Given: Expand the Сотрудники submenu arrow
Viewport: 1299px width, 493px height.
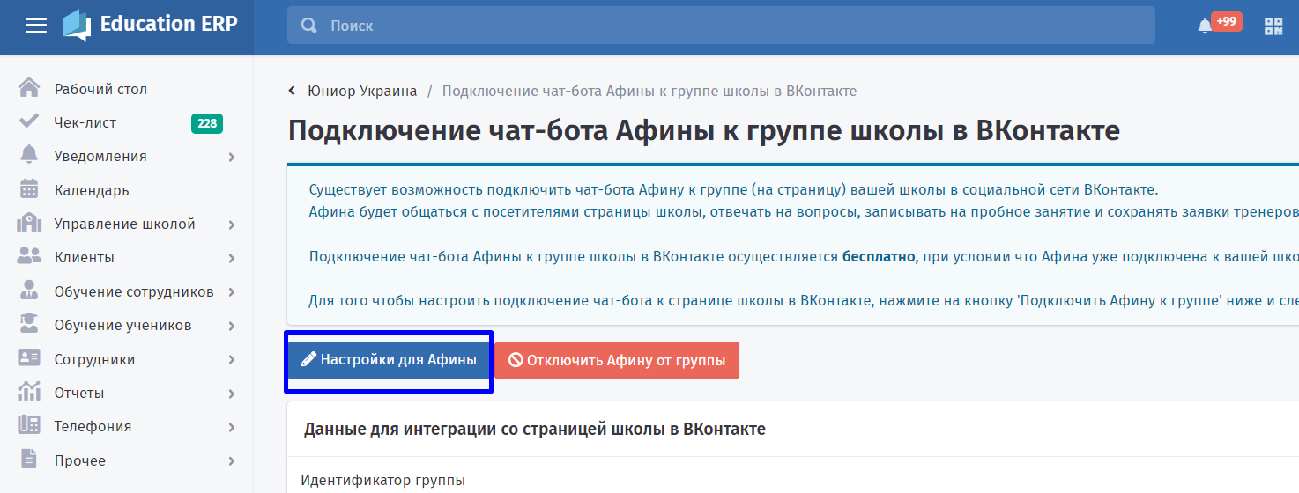Looking at the screenshot, I should [x=232, y=359].
